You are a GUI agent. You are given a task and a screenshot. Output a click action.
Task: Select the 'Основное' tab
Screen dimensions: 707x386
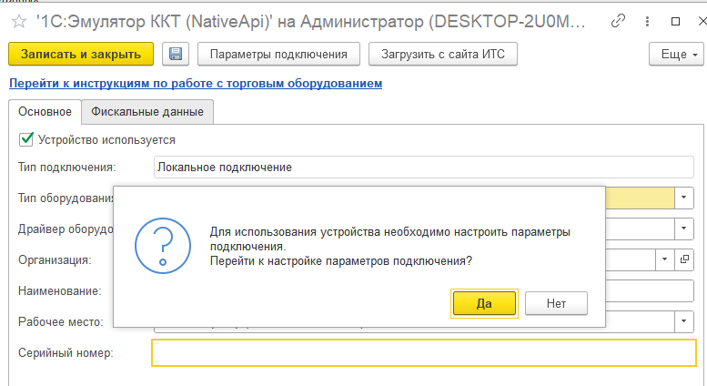(45, 111)
